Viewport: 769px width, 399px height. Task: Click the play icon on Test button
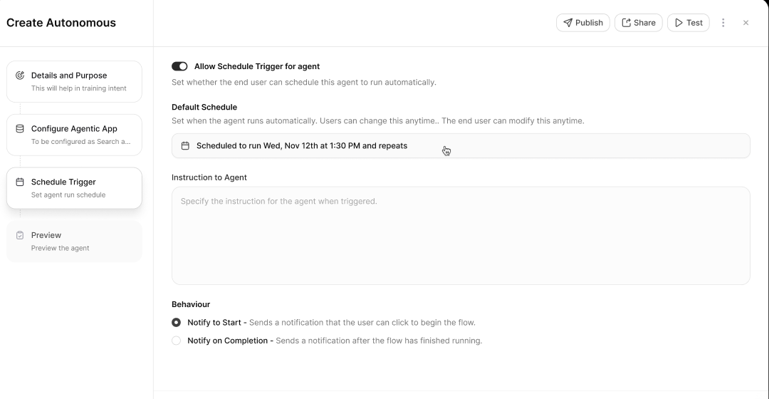[679, 23]
